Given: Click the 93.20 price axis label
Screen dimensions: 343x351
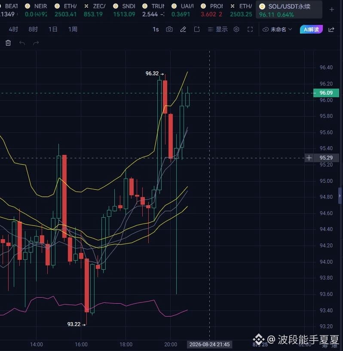Looking at the screenshot, I should [326, 326].
